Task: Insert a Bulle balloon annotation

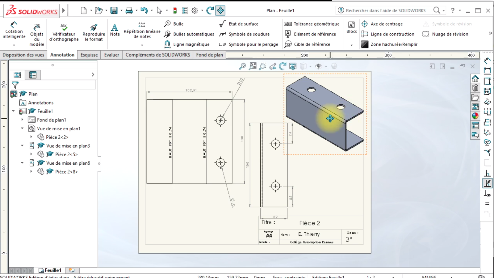Action: click(x=174, y=24)
